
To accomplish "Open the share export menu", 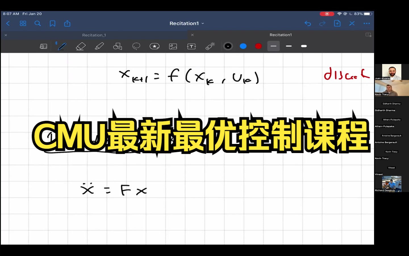I will 67,23.
